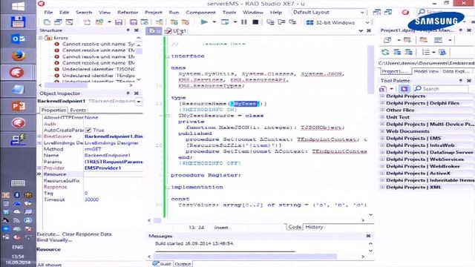Click the Code tab button below editor
This screenshot has height=267, width=475.
pyautogui.click(x=295, y=227)
